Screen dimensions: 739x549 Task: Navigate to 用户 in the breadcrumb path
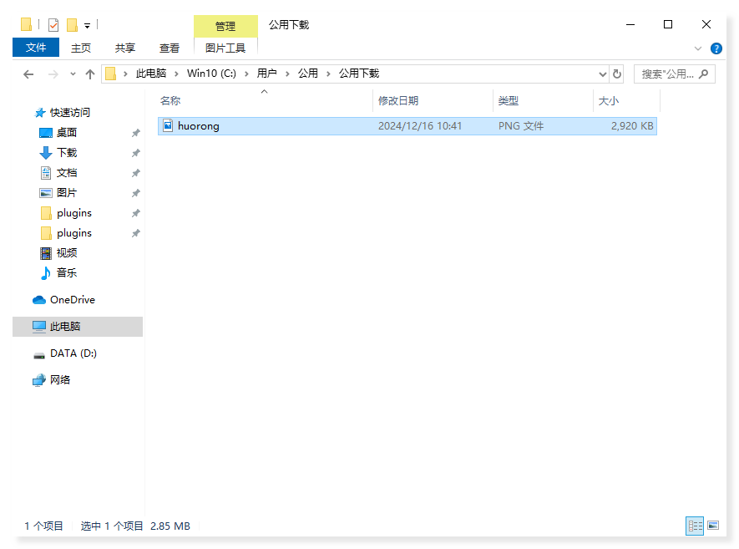pyautogui.click(x=267, y=74)
